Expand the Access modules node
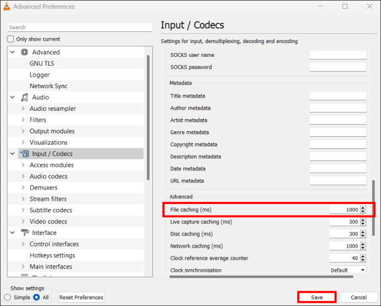Screen dimensions: 381x306 (23, 165)
